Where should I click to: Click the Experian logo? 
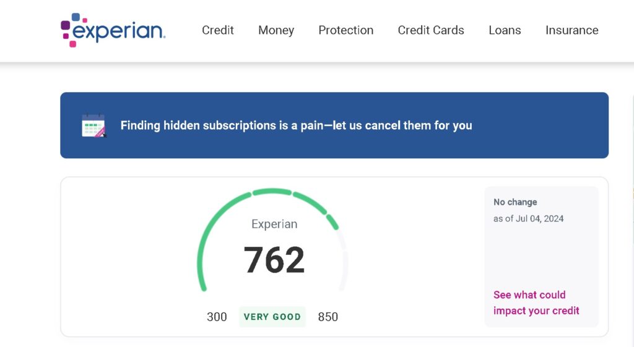113,30
